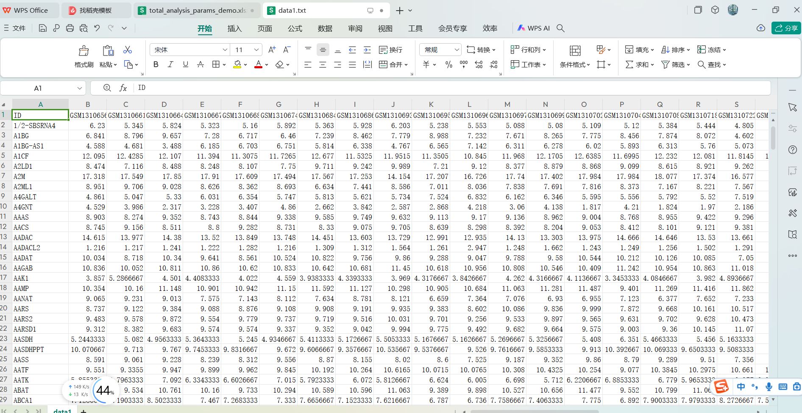Click the Increase Font Size A+ icon

click(x=272, y=50)
